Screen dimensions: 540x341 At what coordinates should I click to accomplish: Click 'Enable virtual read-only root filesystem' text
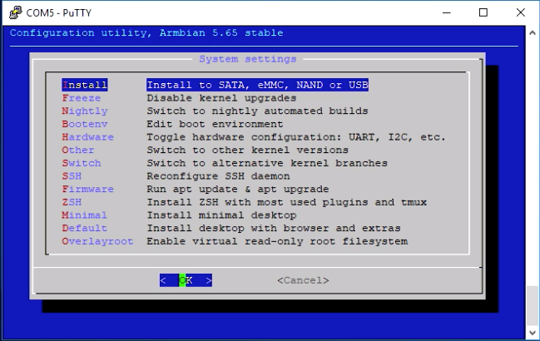click(277, 241)
